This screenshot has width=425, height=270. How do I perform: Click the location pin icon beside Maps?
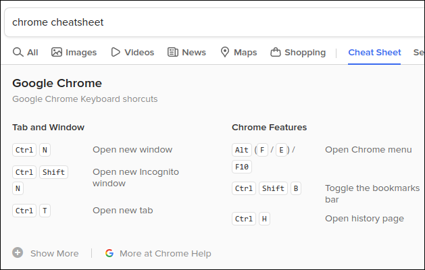225,52
